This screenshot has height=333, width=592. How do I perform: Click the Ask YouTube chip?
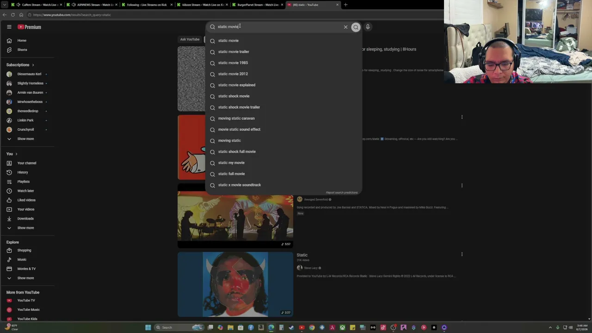(x=190, y=39)
